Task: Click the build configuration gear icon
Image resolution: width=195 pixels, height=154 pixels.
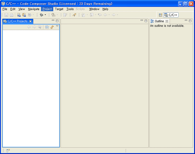Action: (x=30, y=15)
